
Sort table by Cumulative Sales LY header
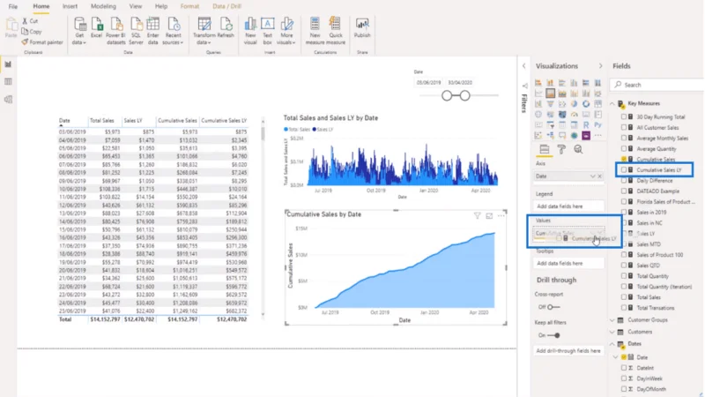point(224,121)
